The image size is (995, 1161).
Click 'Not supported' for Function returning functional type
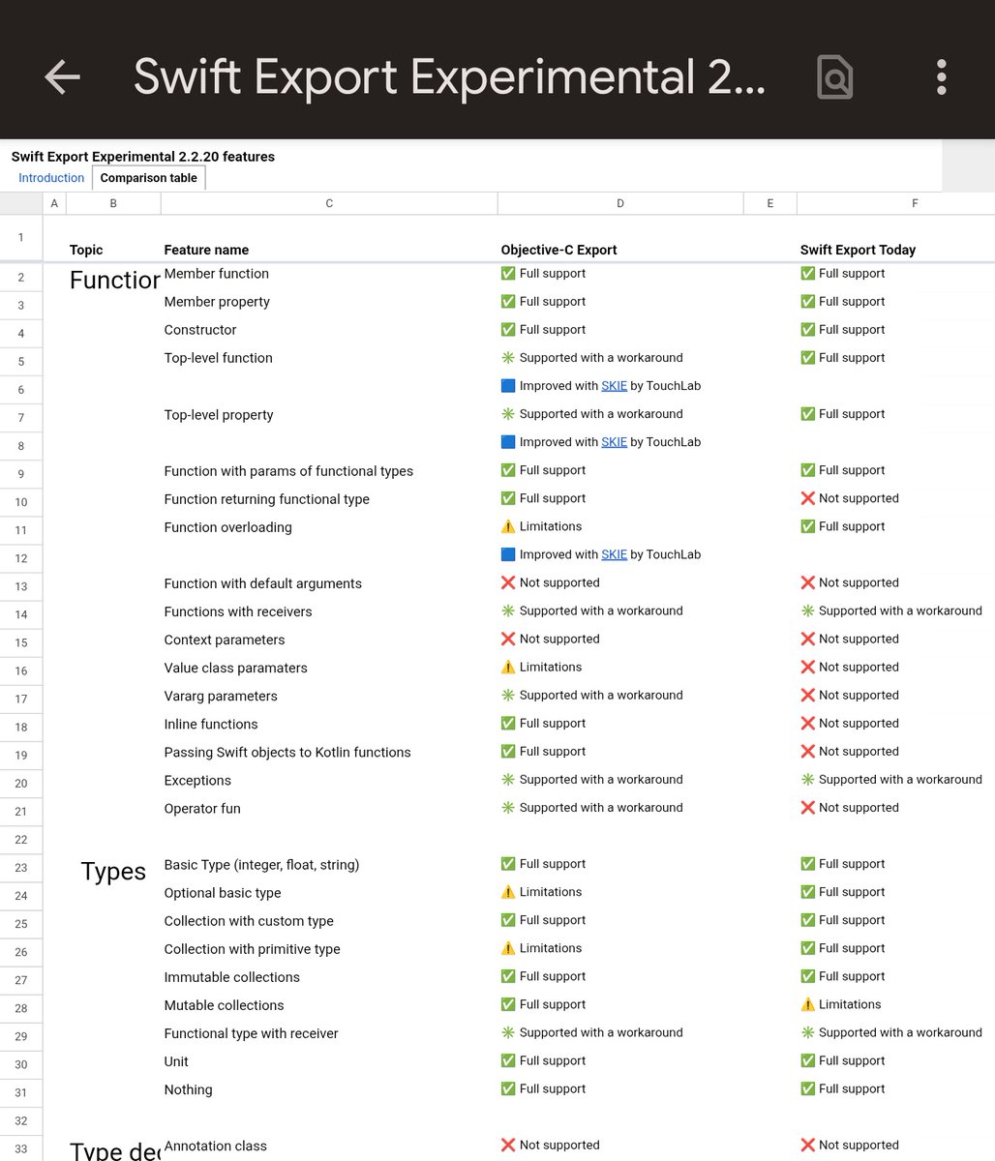coord(849,498)
